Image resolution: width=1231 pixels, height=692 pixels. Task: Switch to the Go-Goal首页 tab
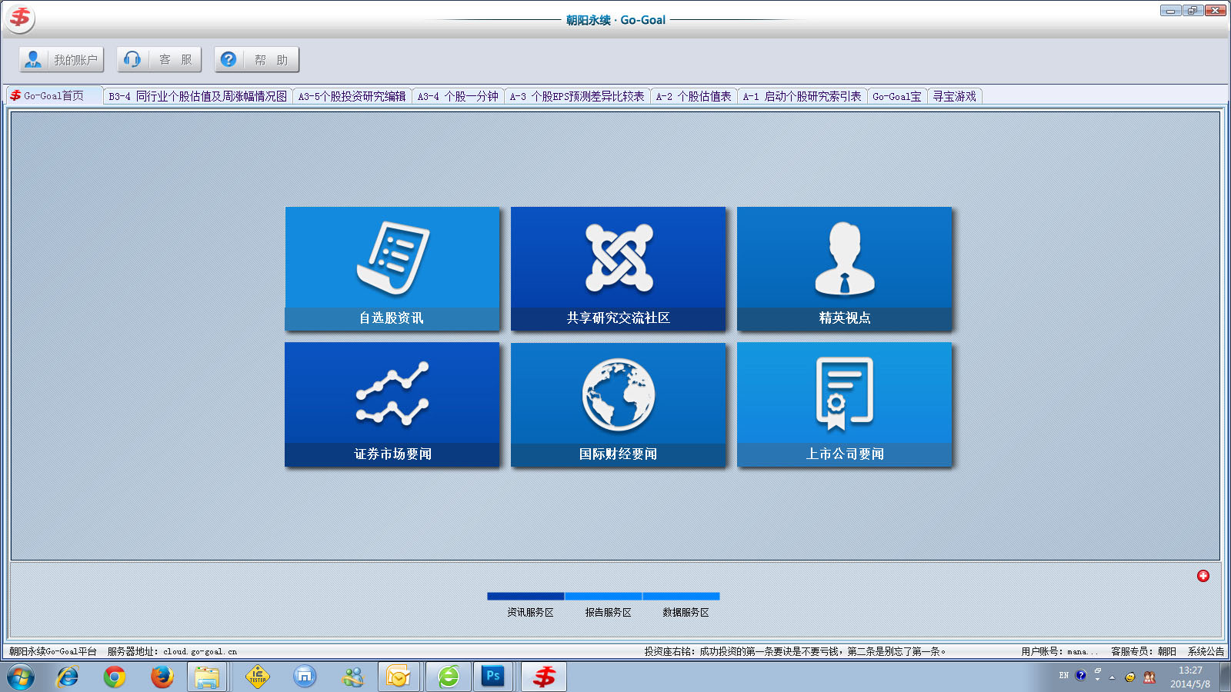click(54, 96)
